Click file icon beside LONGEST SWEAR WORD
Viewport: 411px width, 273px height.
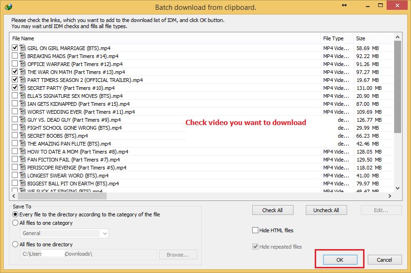pos(22,176)
